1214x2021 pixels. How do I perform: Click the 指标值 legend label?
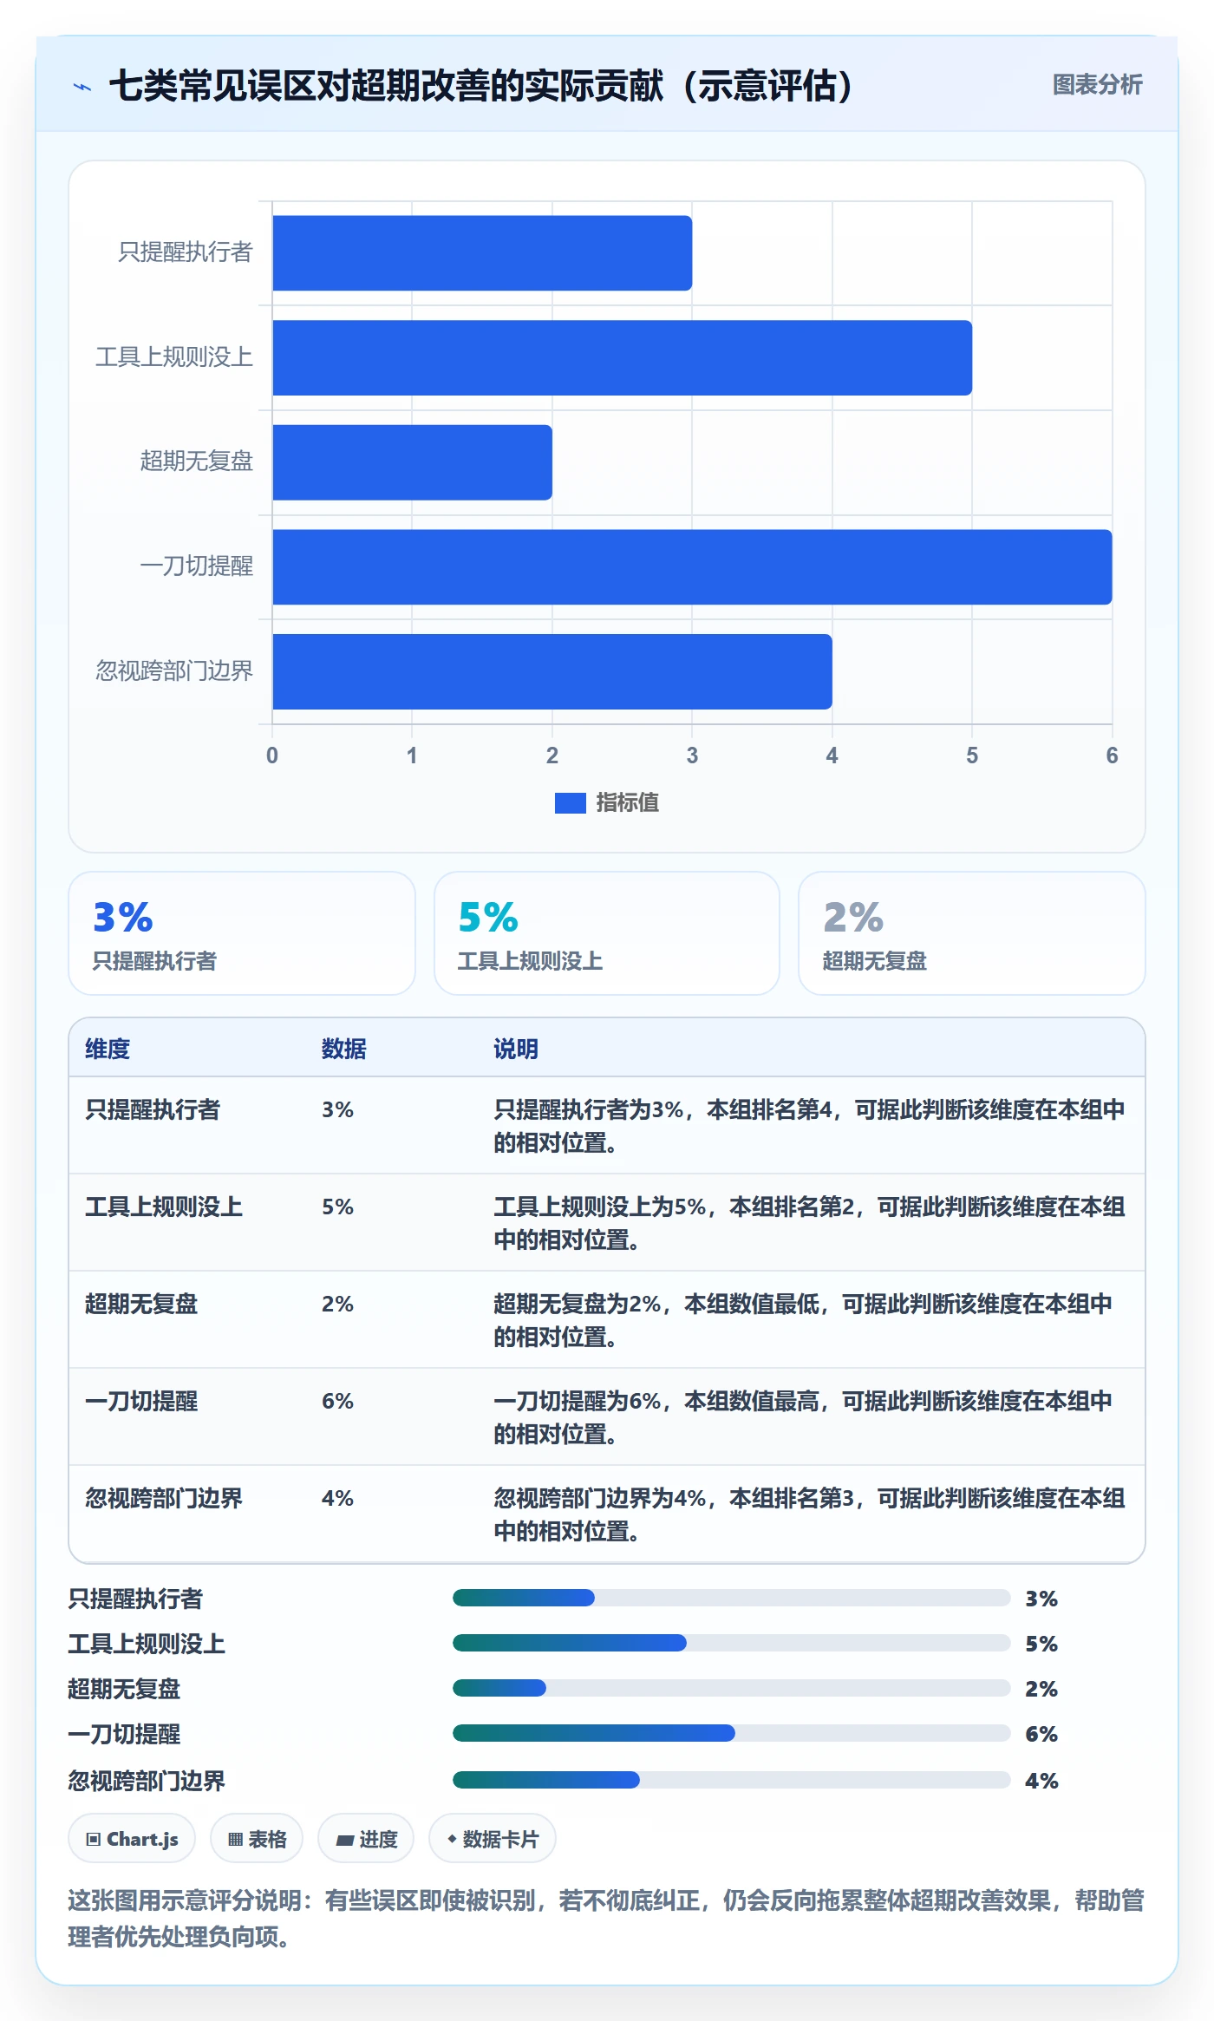point(628,803)
